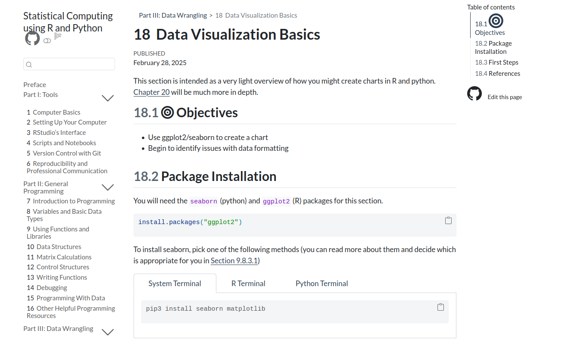Viewport: 565px width, 343px height.
Task: Copy the pip3 install command via clipboard icon
Action: pyautogui.click(x=440, y=307)
